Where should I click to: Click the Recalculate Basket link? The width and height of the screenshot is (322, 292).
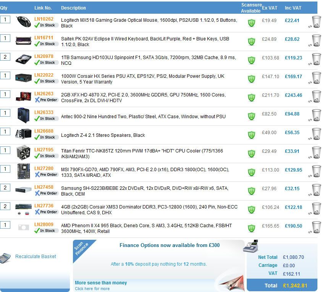[x=36, y=257]
